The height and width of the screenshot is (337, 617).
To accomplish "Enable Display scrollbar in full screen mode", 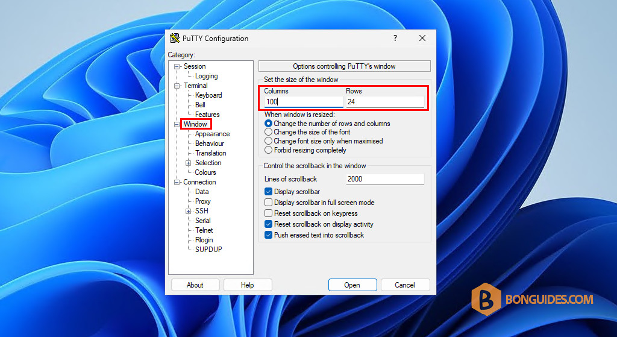I will point(268,203).
